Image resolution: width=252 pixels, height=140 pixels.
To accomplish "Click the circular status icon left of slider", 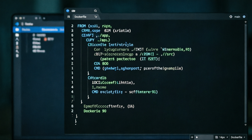I will [x=192, y=137].
